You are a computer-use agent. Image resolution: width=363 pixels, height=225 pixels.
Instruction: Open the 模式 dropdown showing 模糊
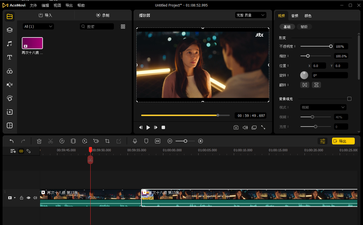[x=323, y=107]
